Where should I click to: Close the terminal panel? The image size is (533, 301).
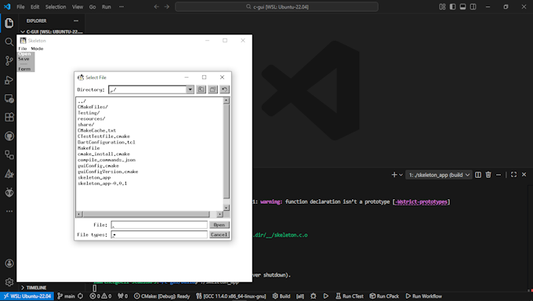pos(524,175)
